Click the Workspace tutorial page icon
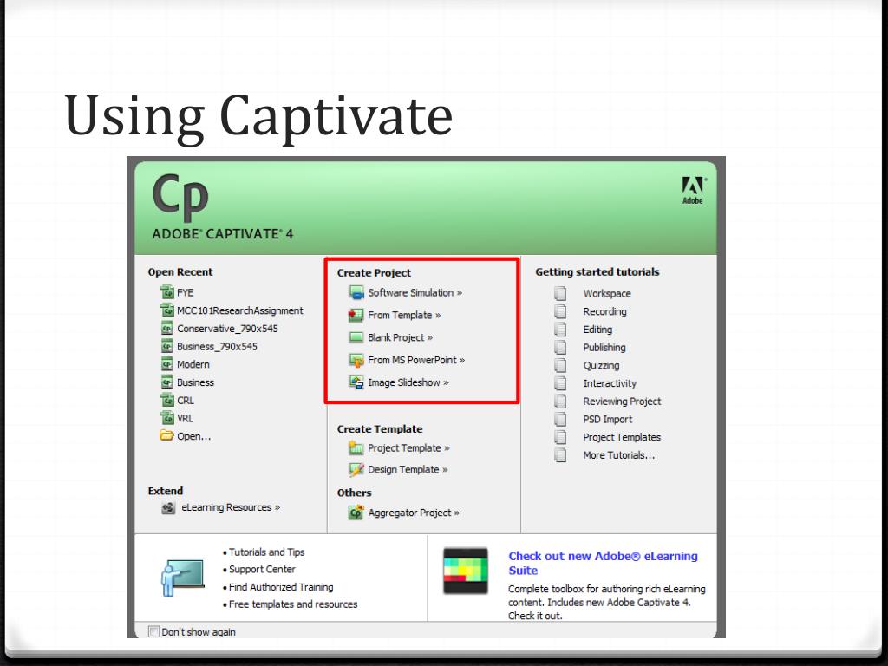 coord(560,293)
